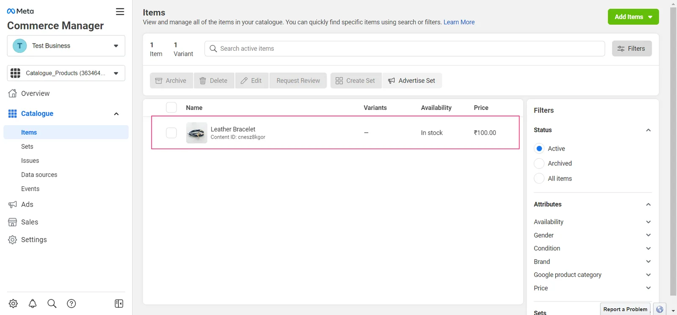
Task: Open the bottom-left gear settings icon
Action: coord(13,304)
